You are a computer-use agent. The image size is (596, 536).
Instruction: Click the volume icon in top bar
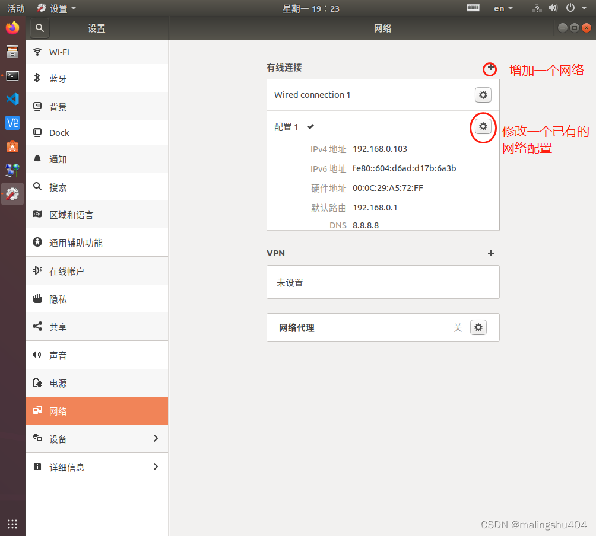coord(553,8)
